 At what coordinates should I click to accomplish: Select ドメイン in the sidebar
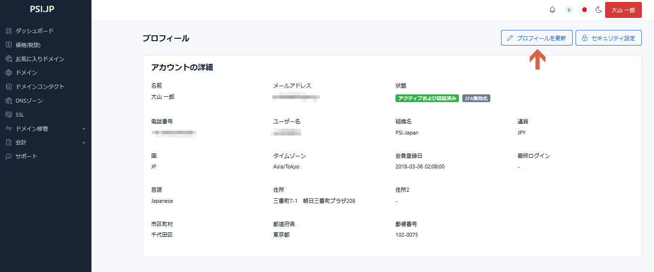click(26, 73)
